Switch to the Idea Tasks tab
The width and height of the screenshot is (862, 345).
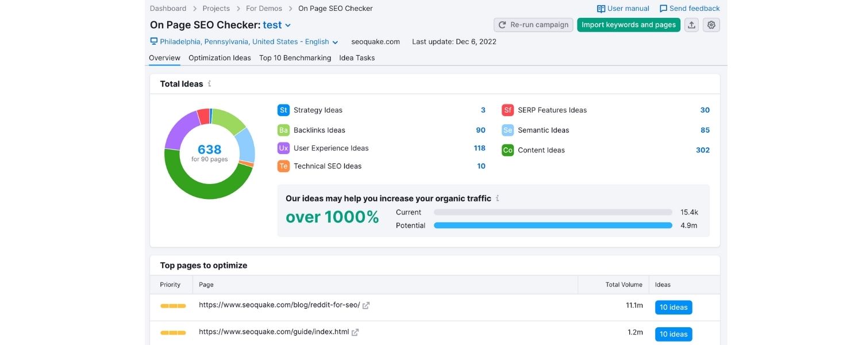(357, 57)
